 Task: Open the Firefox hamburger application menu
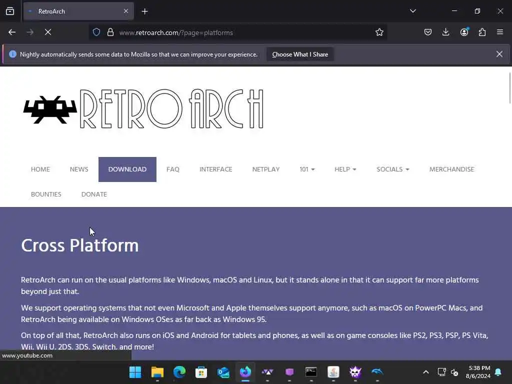click(500, 32)
